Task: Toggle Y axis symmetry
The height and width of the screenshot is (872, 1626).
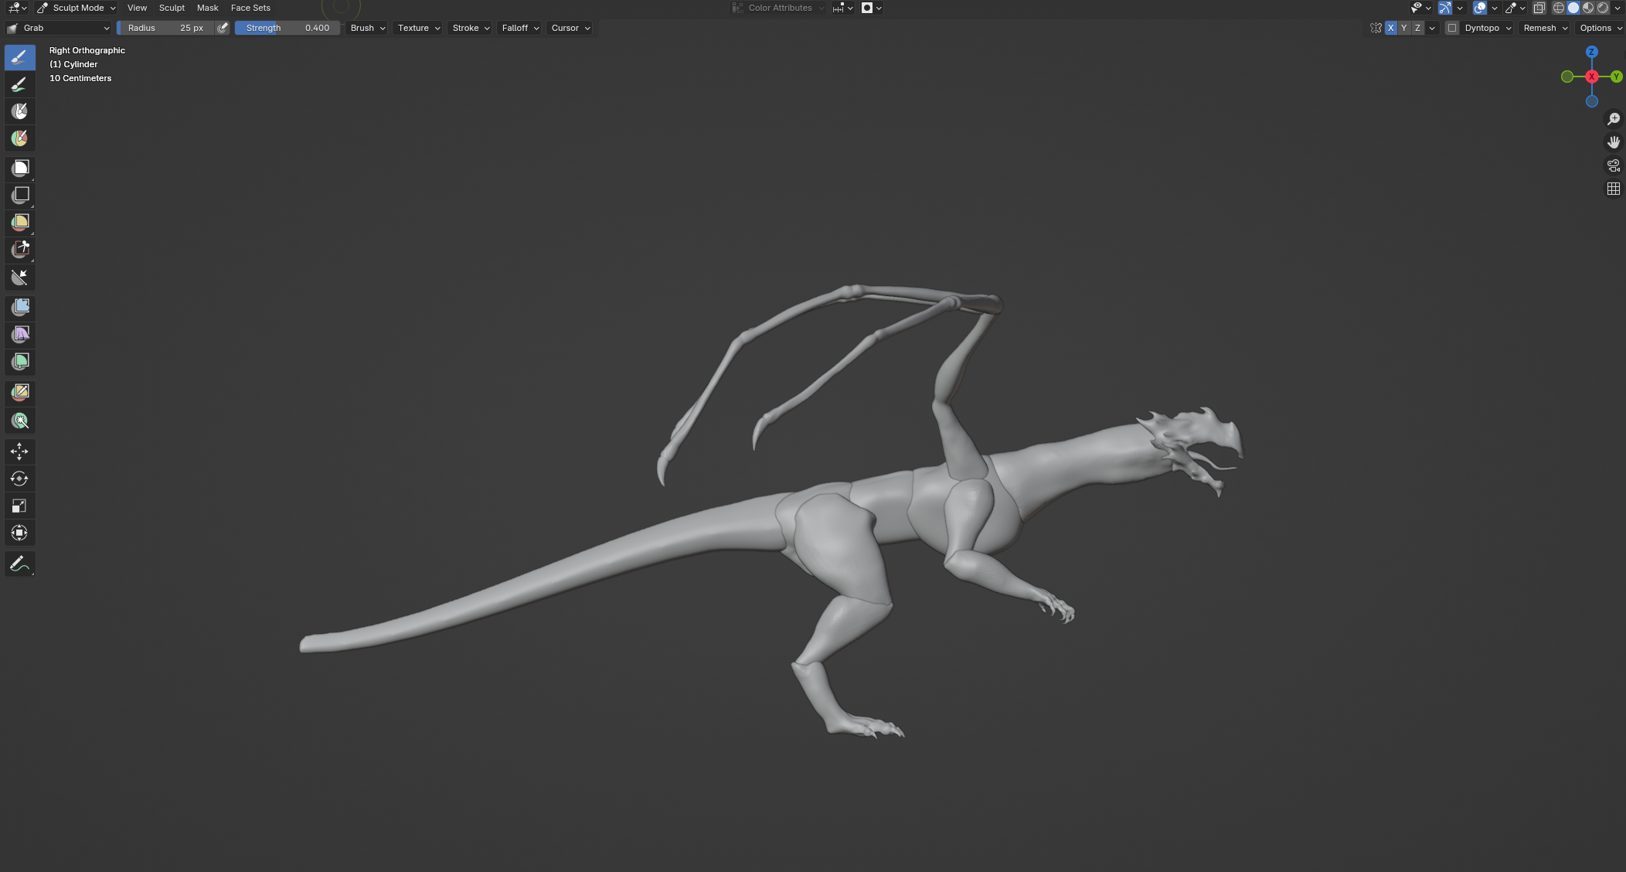Action: pyautogui.click(x=1404, y=28)
